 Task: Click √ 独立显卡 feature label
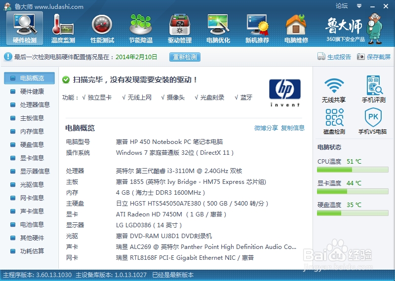[97, 98]
